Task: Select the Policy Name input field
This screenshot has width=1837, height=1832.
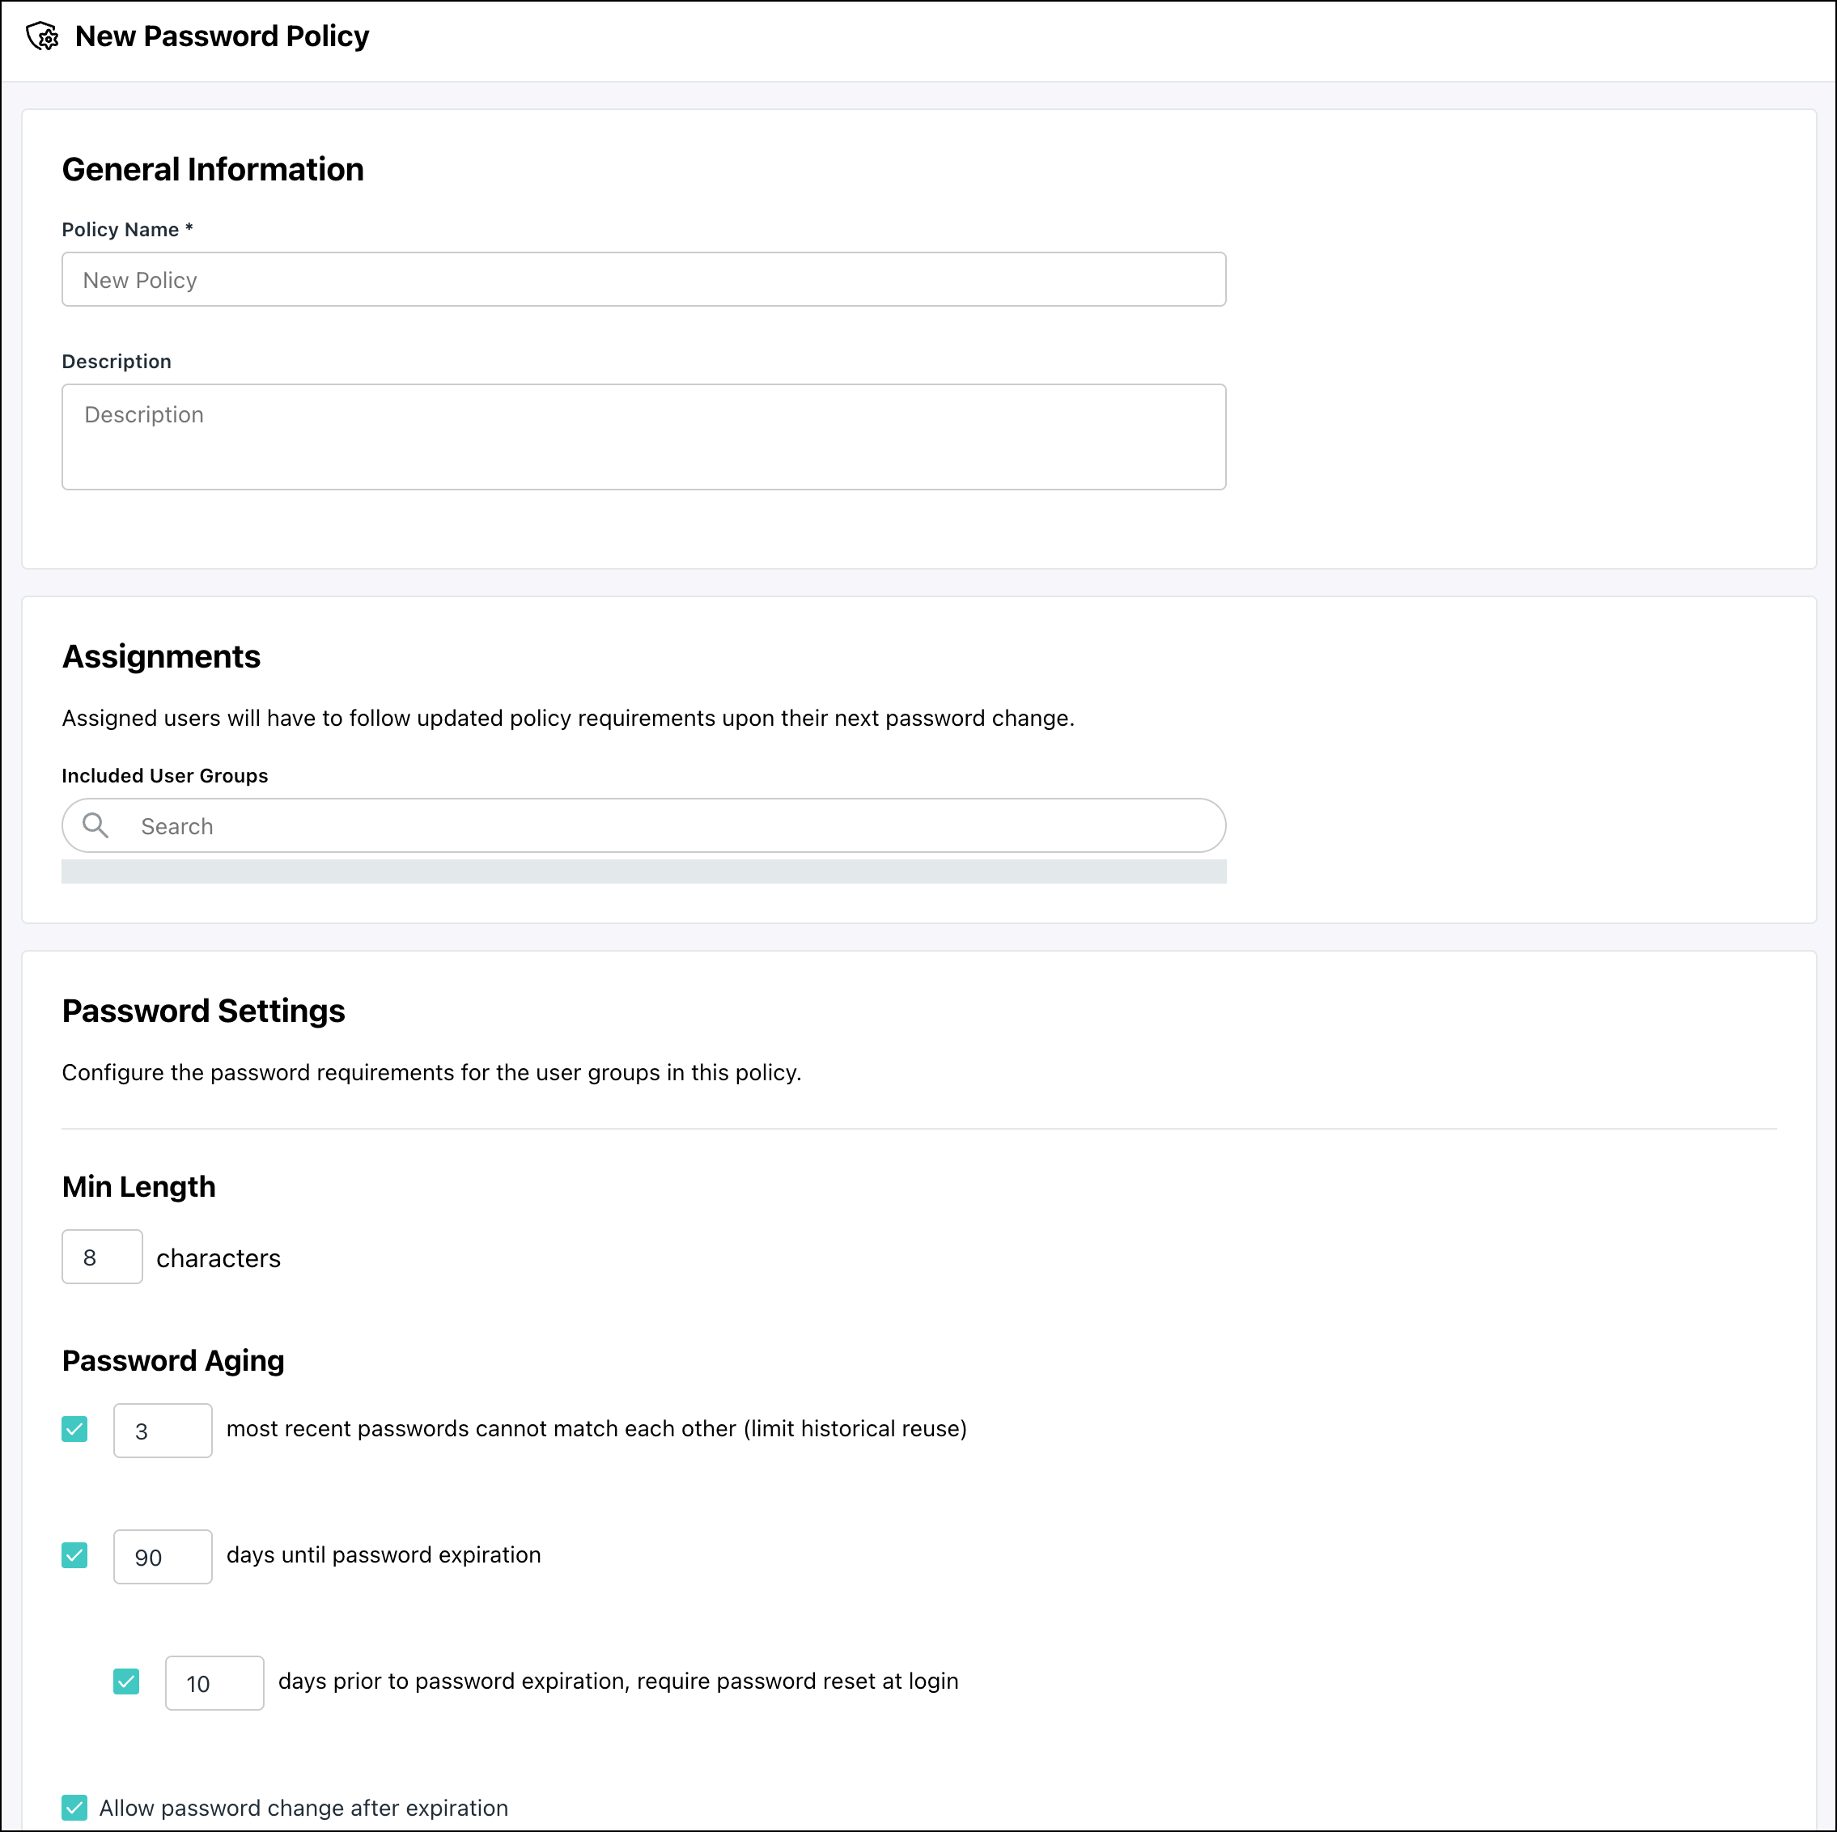Action: click(643, 278)
